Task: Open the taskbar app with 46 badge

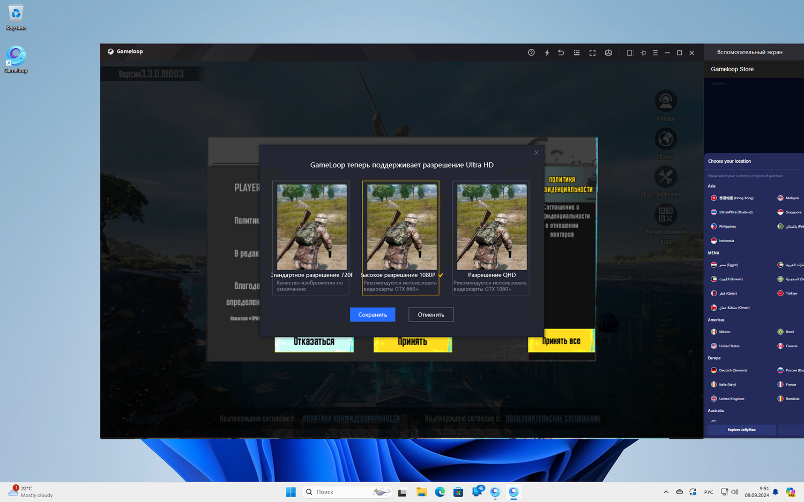Action: [x=477, y=491]
